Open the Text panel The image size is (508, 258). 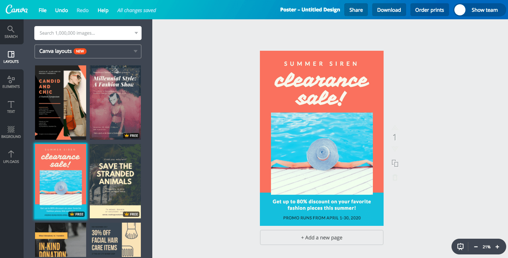[x=11, y=106]
